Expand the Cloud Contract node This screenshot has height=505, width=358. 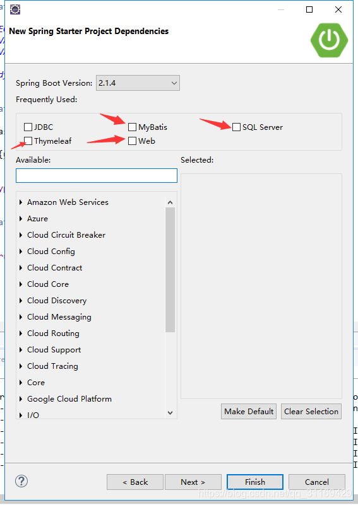[21, 268]
